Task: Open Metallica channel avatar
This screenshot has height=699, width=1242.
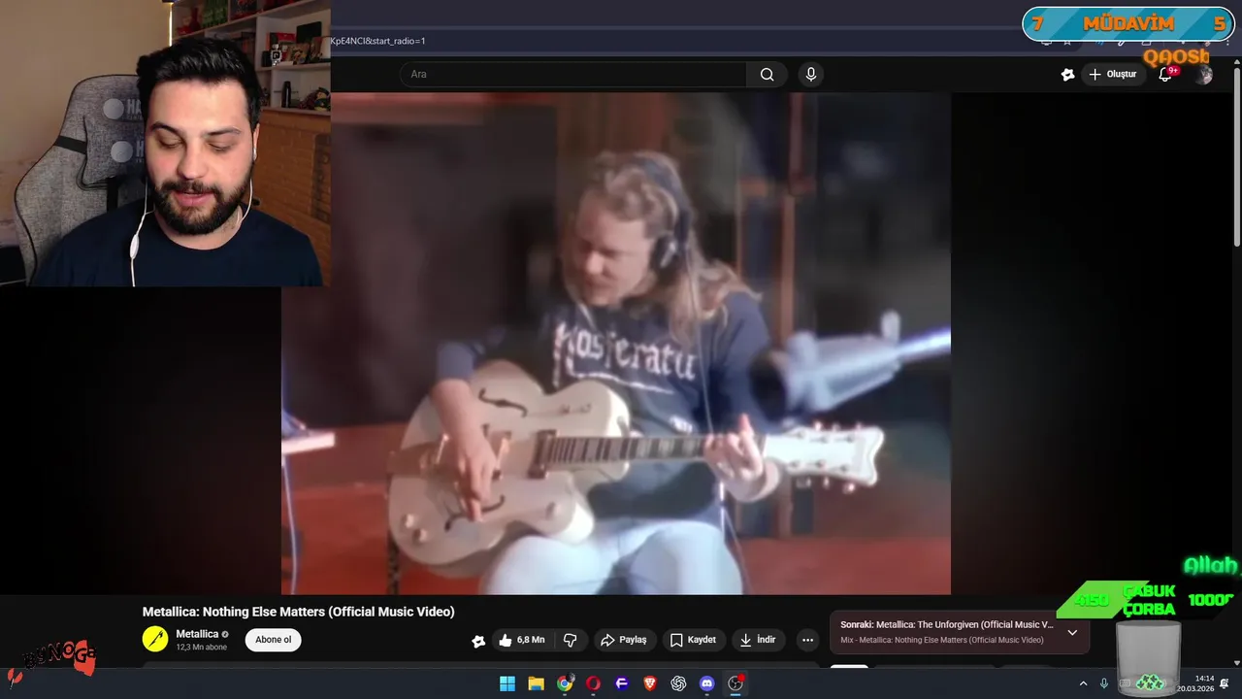Action: [155, 639]
